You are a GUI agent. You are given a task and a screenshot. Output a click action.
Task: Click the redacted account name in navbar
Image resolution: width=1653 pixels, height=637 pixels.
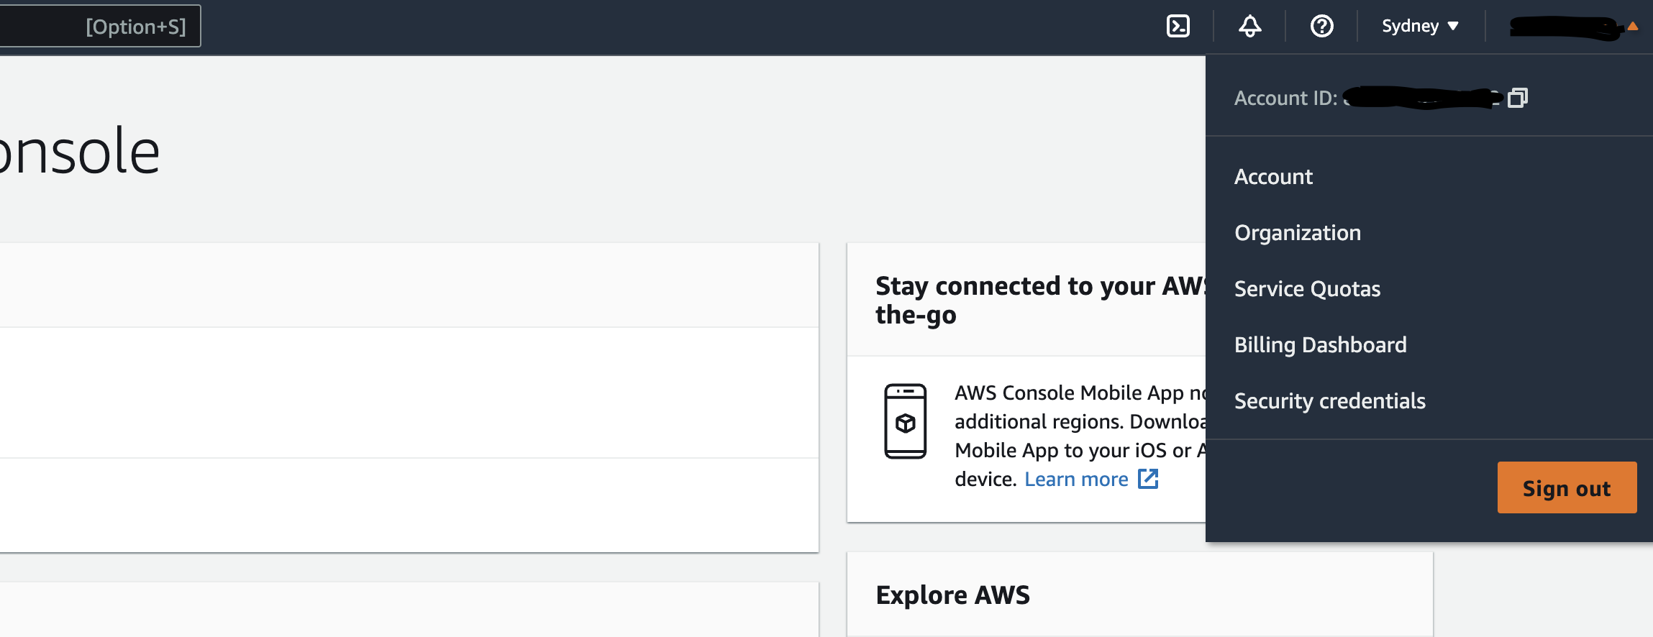(1565, 27)
